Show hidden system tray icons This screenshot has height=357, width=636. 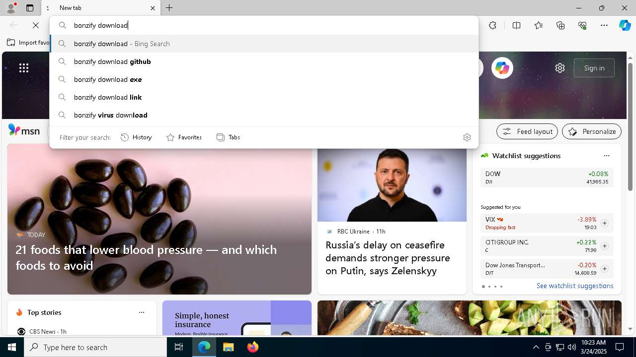(536, 347)
